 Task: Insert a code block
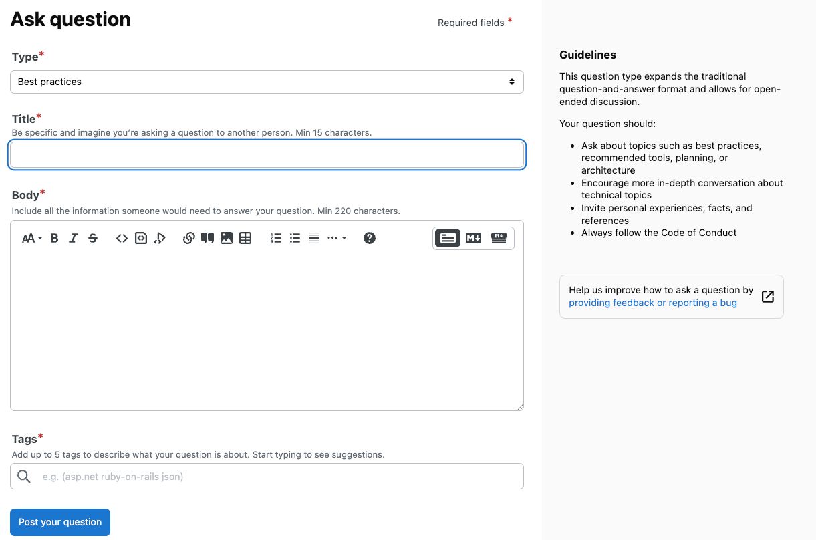140,238
